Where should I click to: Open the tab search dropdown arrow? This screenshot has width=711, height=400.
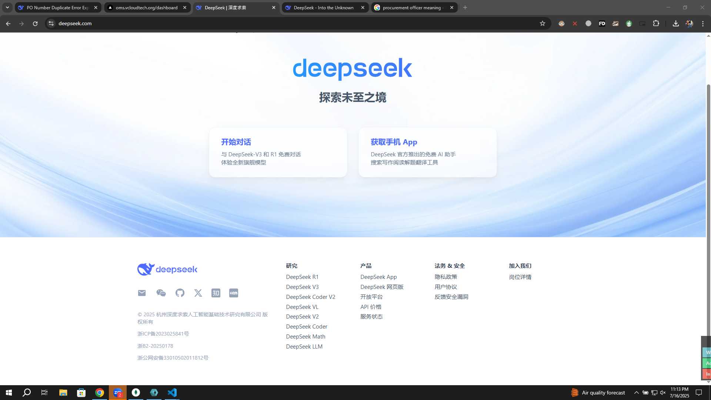(7, 7)
